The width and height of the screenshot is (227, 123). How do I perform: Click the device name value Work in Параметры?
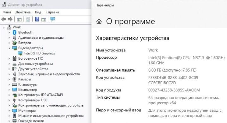click(x=153, y=50)
